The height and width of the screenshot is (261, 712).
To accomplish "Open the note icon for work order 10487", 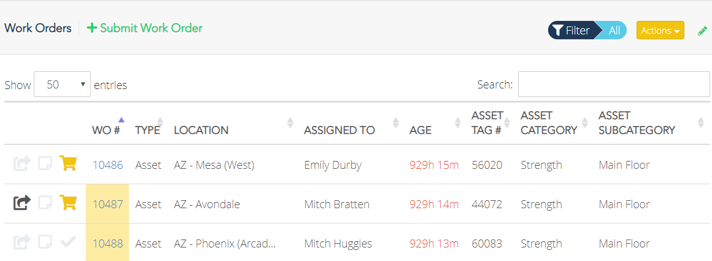I will pyautogui.click(x=45, y=203).
